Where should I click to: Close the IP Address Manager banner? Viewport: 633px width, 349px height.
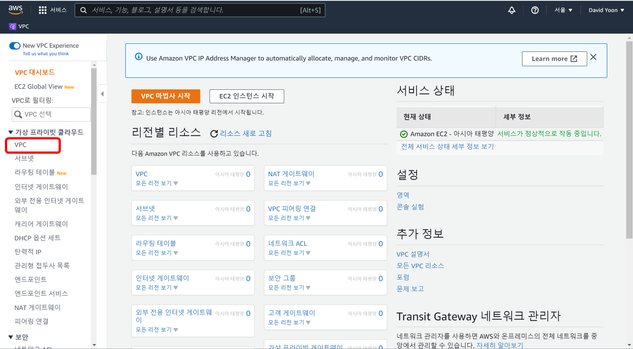point(593,57)
